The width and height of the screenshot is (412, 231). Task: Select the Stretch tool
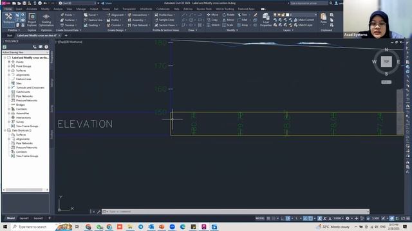pos(213,25)
